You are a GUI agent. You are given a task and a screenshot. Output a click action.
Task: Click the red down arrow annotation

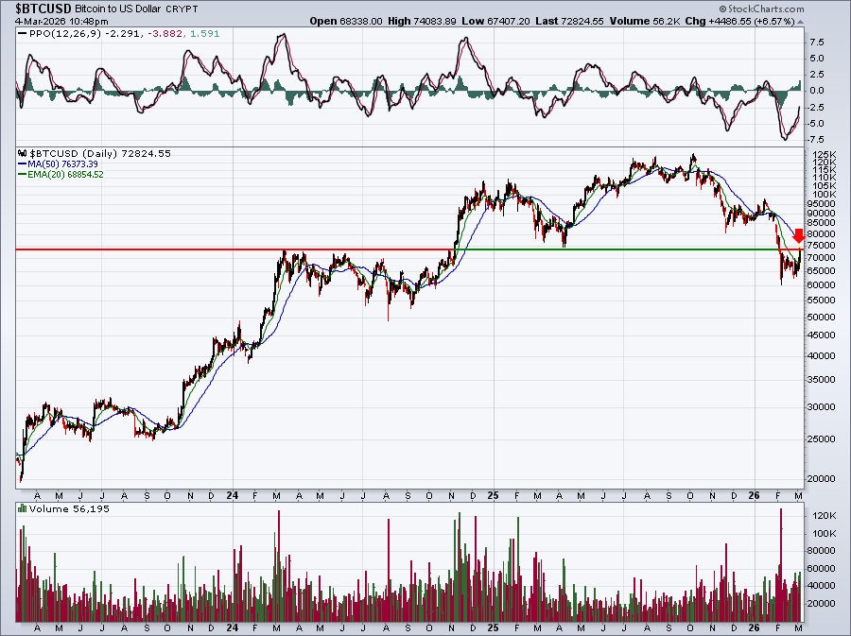[x=798, y=236]
